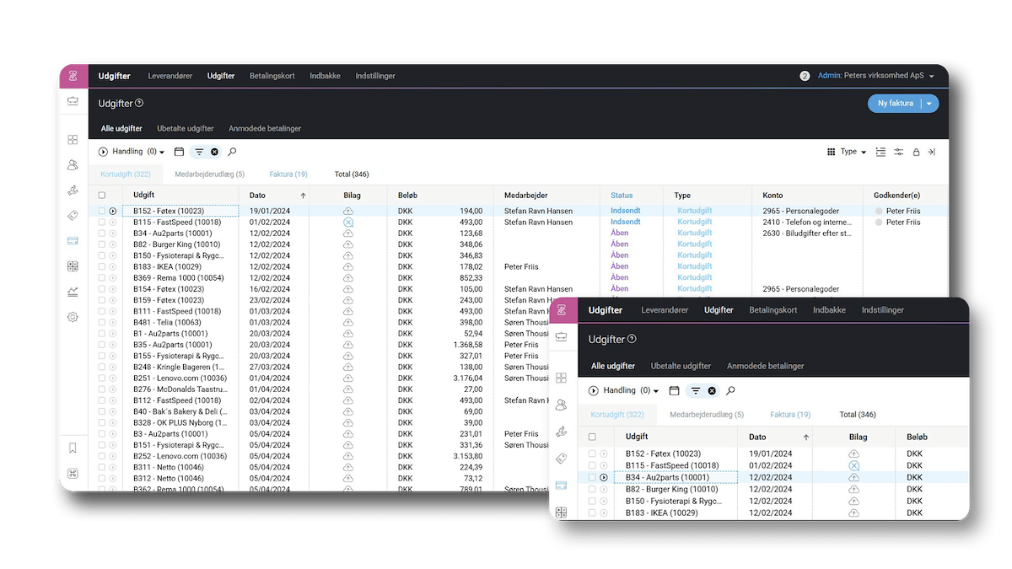1012x569 pixels.
Task: Tick the checkbox for B369 - Rema 1000 row
Action: point(102,277)
